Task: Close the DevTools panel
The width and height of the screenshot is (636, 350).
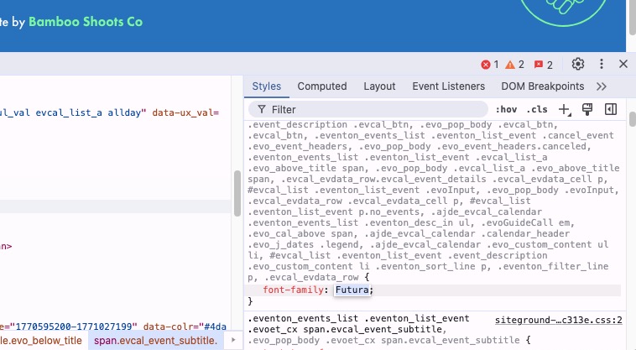Action: point(623,64)
